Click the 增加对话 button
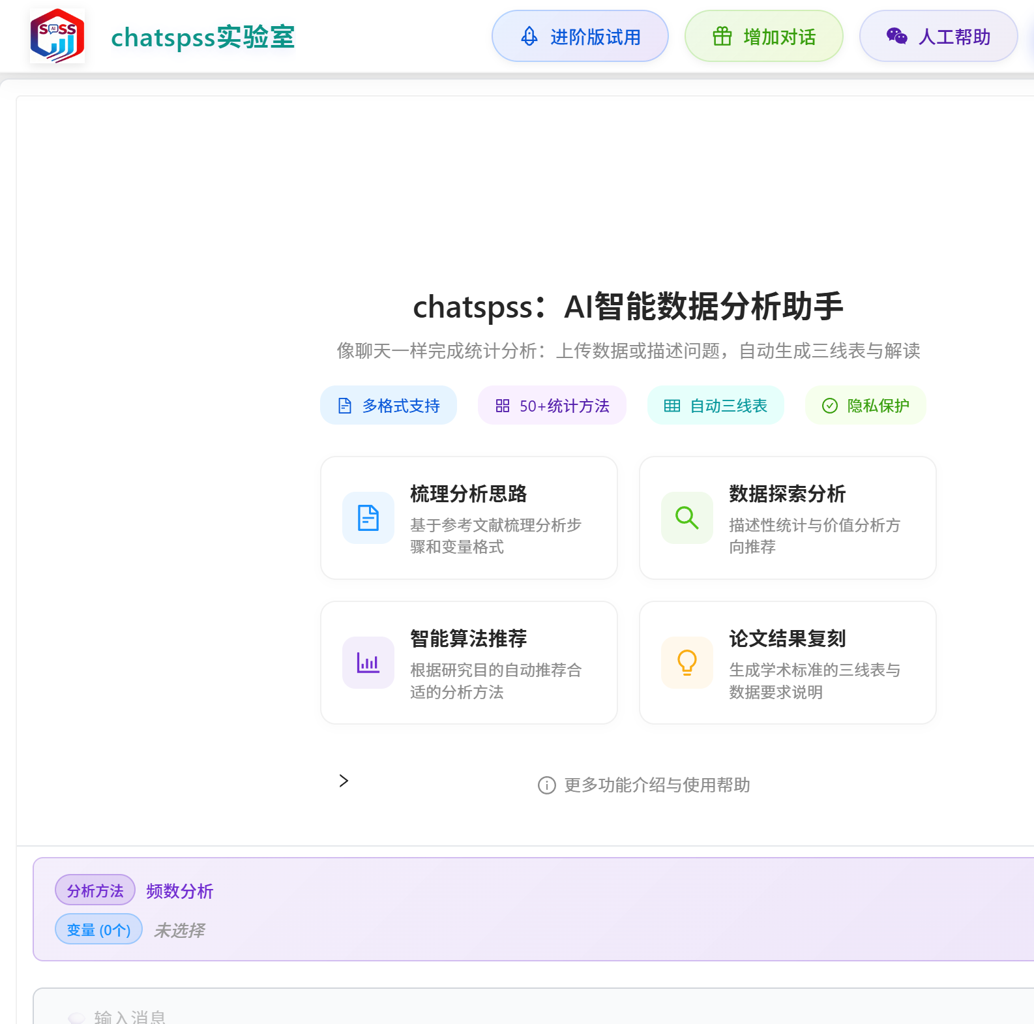1034x1024 pixels. (x=763, y=37)
